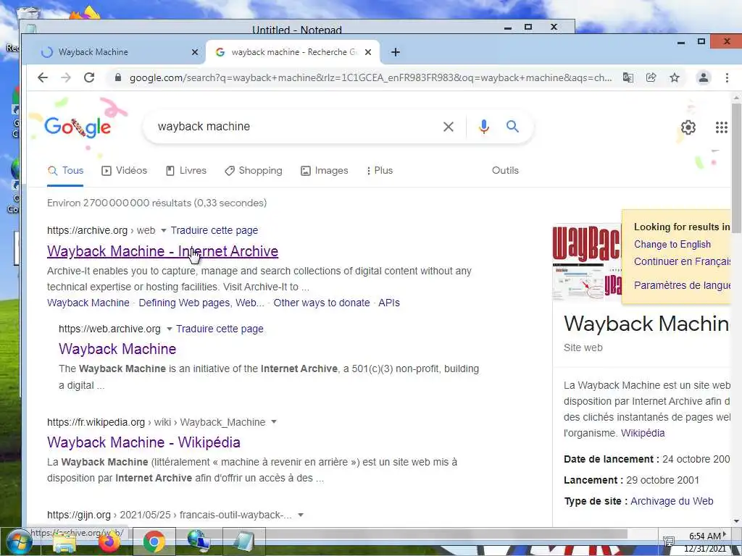The height and width of the screenshot is (556, 742).
Task: Open Archivage du Web link
Action: click(x=672, y=501)
